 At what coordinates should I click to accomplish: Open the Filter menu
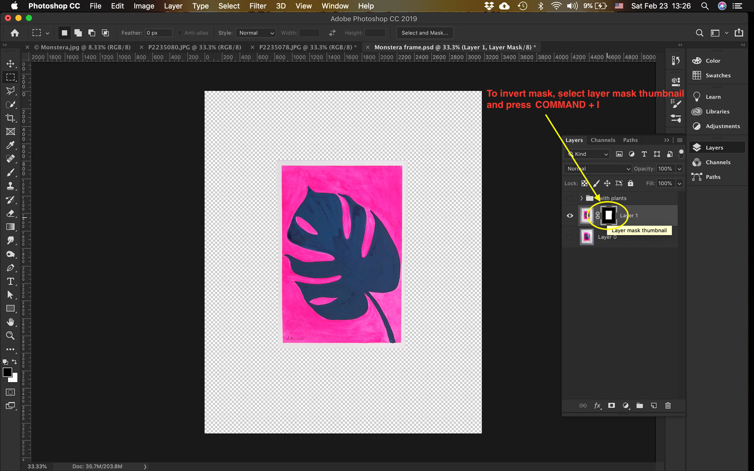(257, 6)
